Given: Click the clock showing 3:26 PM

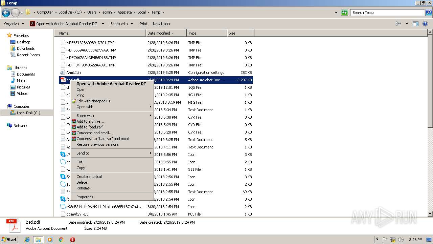Looking at the screenshot, I should coord(416,240).
